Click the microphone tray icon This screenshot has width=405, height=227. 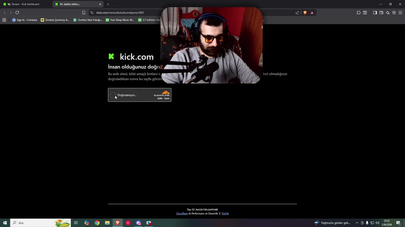pos(367,223)
